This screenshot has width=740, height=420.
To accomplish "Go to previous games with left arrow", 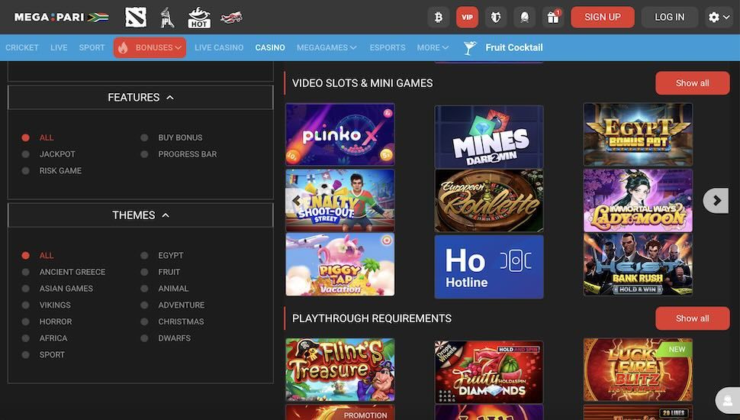I will point(296,200).
